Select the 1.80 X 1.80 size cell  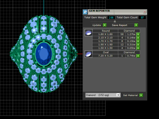click(x=105, y=34)
